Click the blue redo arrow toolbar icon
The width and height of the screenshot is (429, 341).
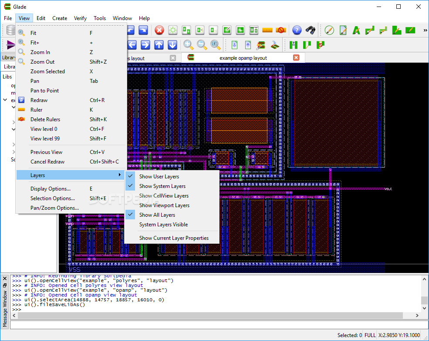click(143, 30)
